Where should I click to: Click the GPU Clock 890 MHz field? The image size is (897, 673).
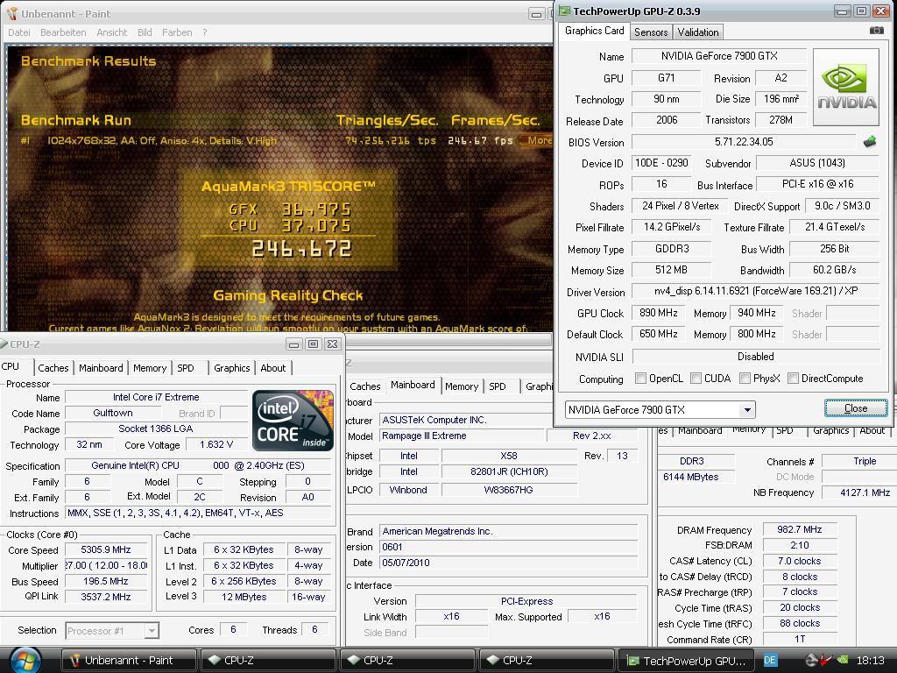[x=659, y=313]
